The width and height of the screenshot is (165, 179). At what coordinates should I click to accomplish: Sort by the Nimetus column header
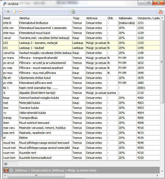pyautogui.click(x=45, y=18)
